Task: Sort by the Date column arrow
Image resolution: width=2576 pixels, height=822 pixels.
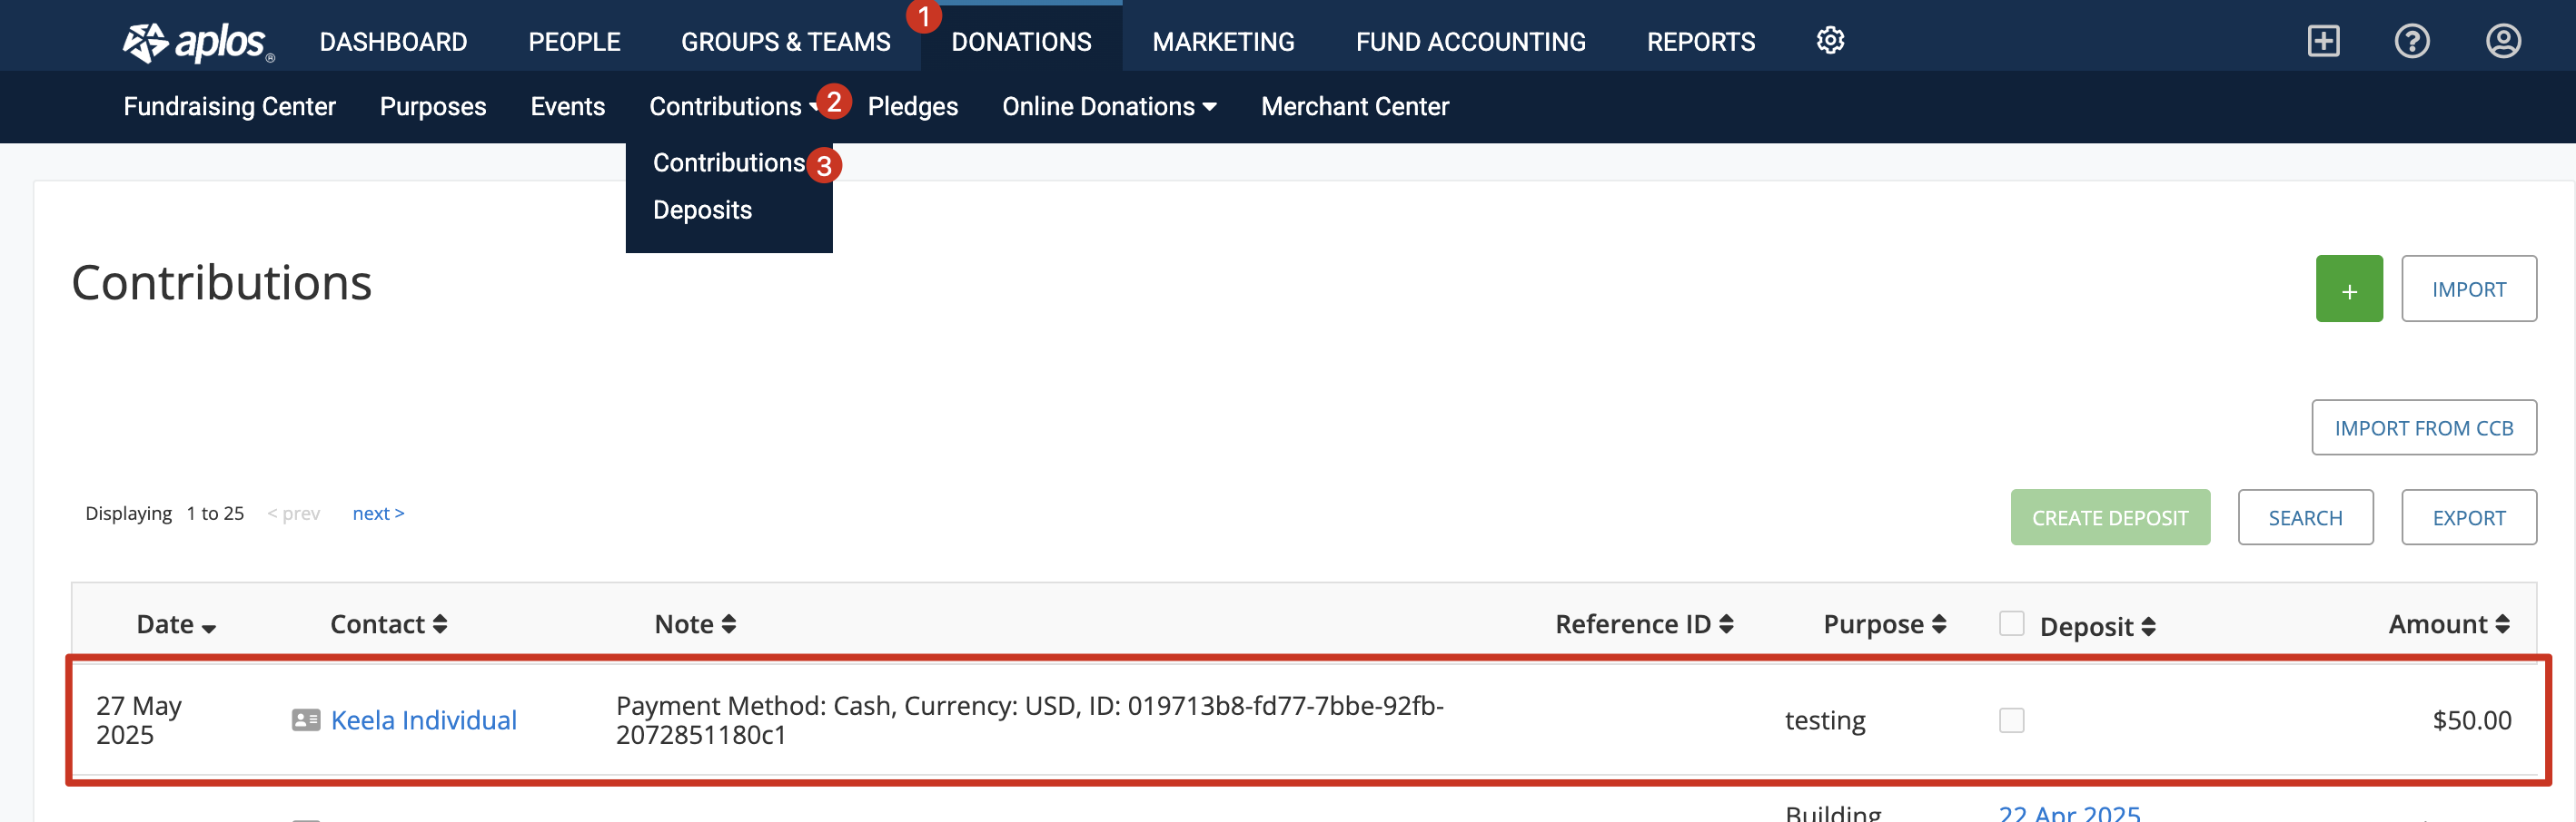Action: pyautogui.click(x=208, y=627)
